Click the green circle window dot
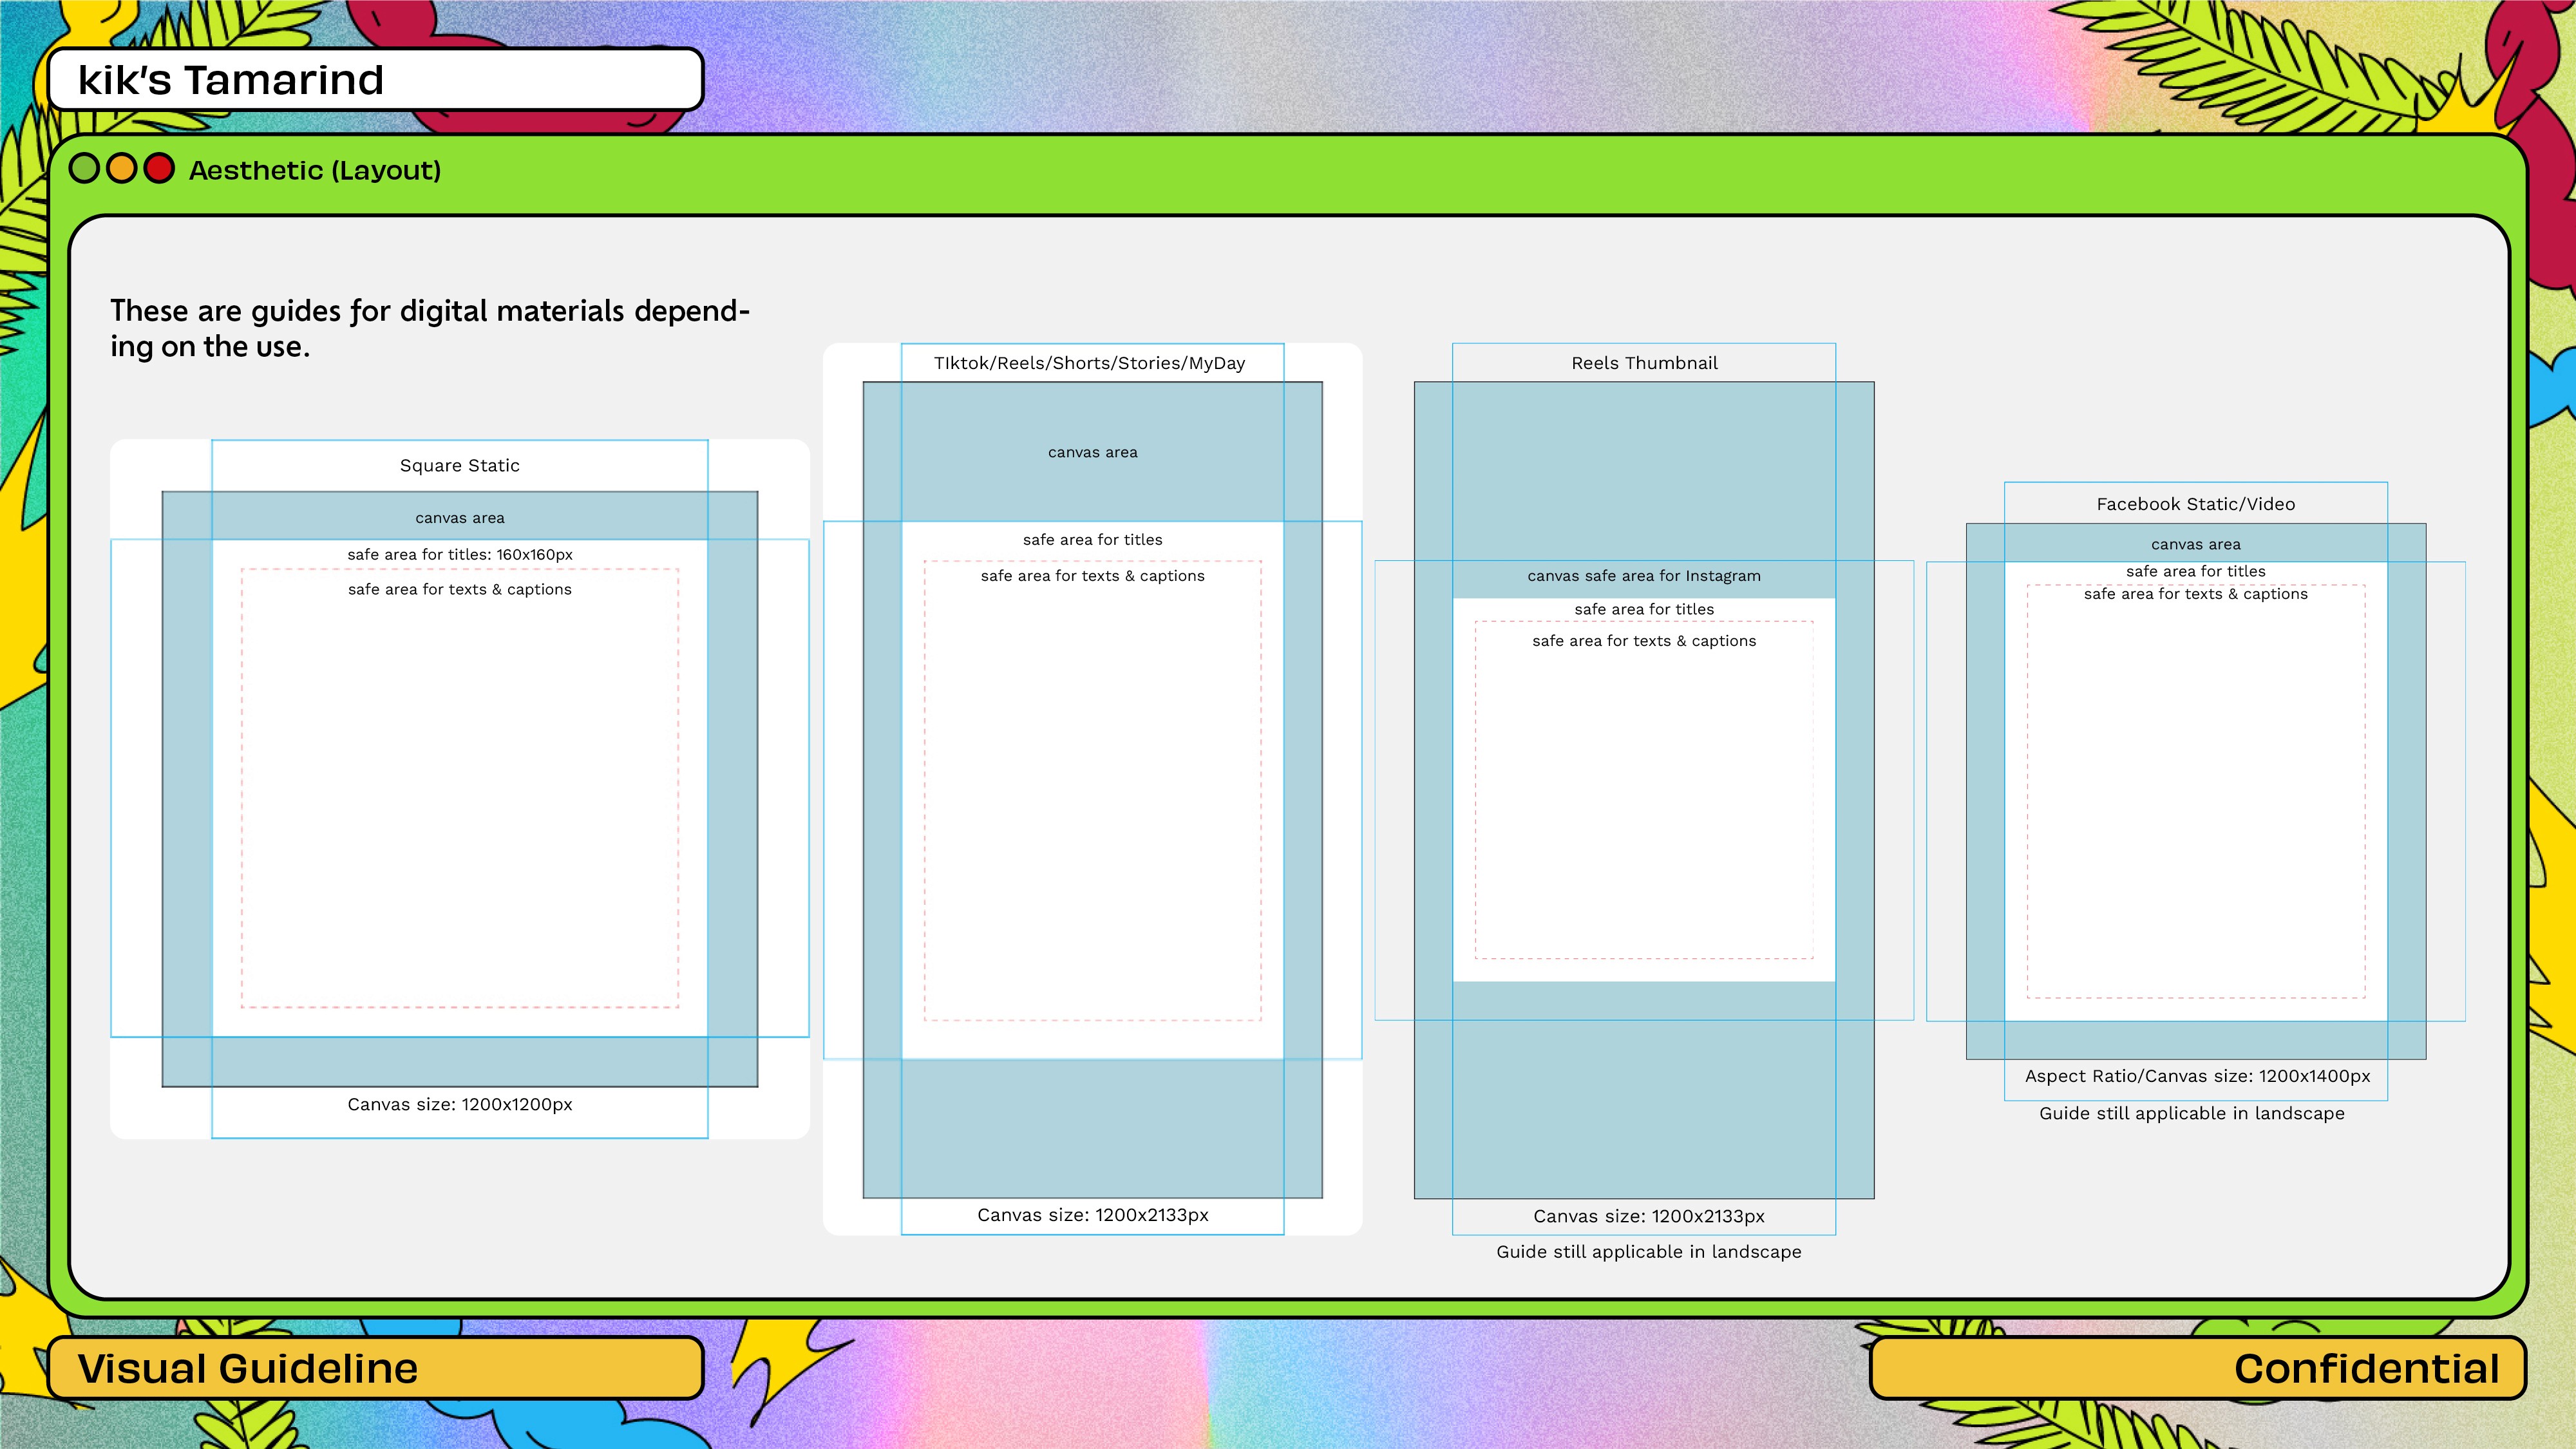Viewport: 2576px width, 1449px height. [84, 169]
